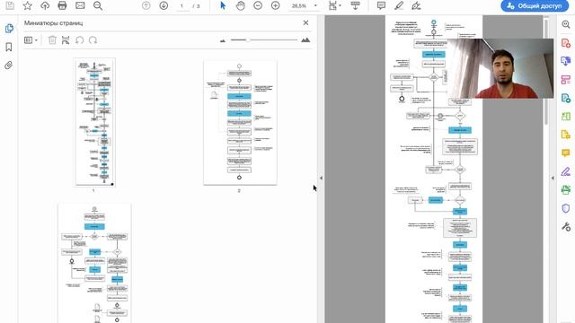Click the reduce thumbnail size icon
The height and width of the screenshot is (323, 575).
pyautogui.click(x=223, y=40)
